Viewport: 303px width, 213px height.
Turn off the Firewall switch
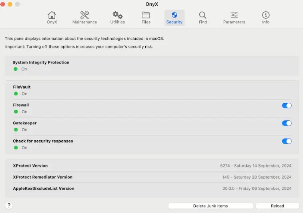point(287,106)
